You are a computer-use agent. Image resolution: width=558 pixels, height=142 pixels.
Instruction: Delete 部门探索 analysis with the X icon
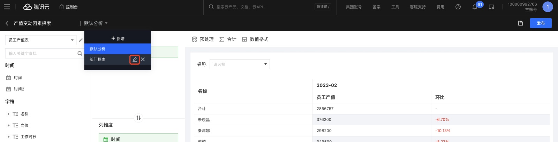143,60
